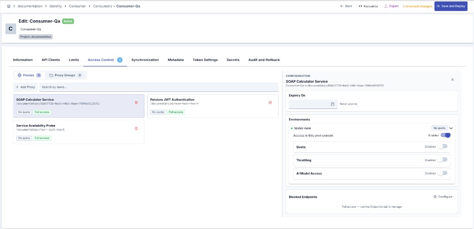Viewport: 474px width, 229px height.
Task: Click Consumer in the breadcrumb
Action: click(x=77, y=6)
